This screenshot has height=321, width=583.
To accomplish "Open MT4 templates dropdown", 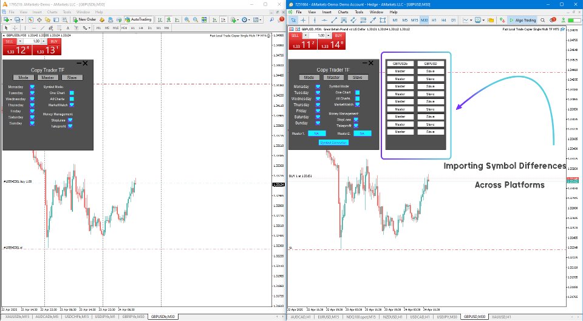I will click(257, 19).
